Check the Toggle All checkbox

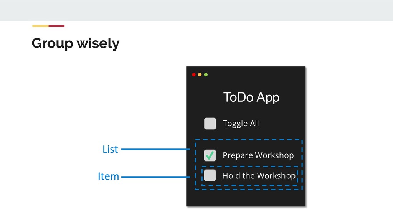210,124
